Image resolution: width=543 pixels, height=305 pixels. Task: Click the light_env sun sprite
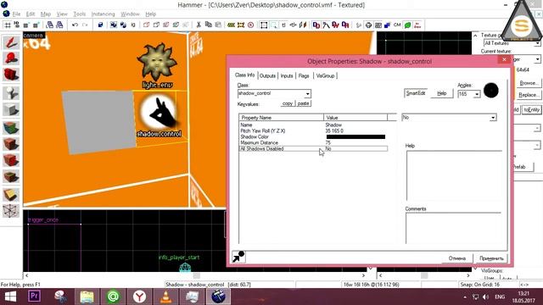pos(157,62)
